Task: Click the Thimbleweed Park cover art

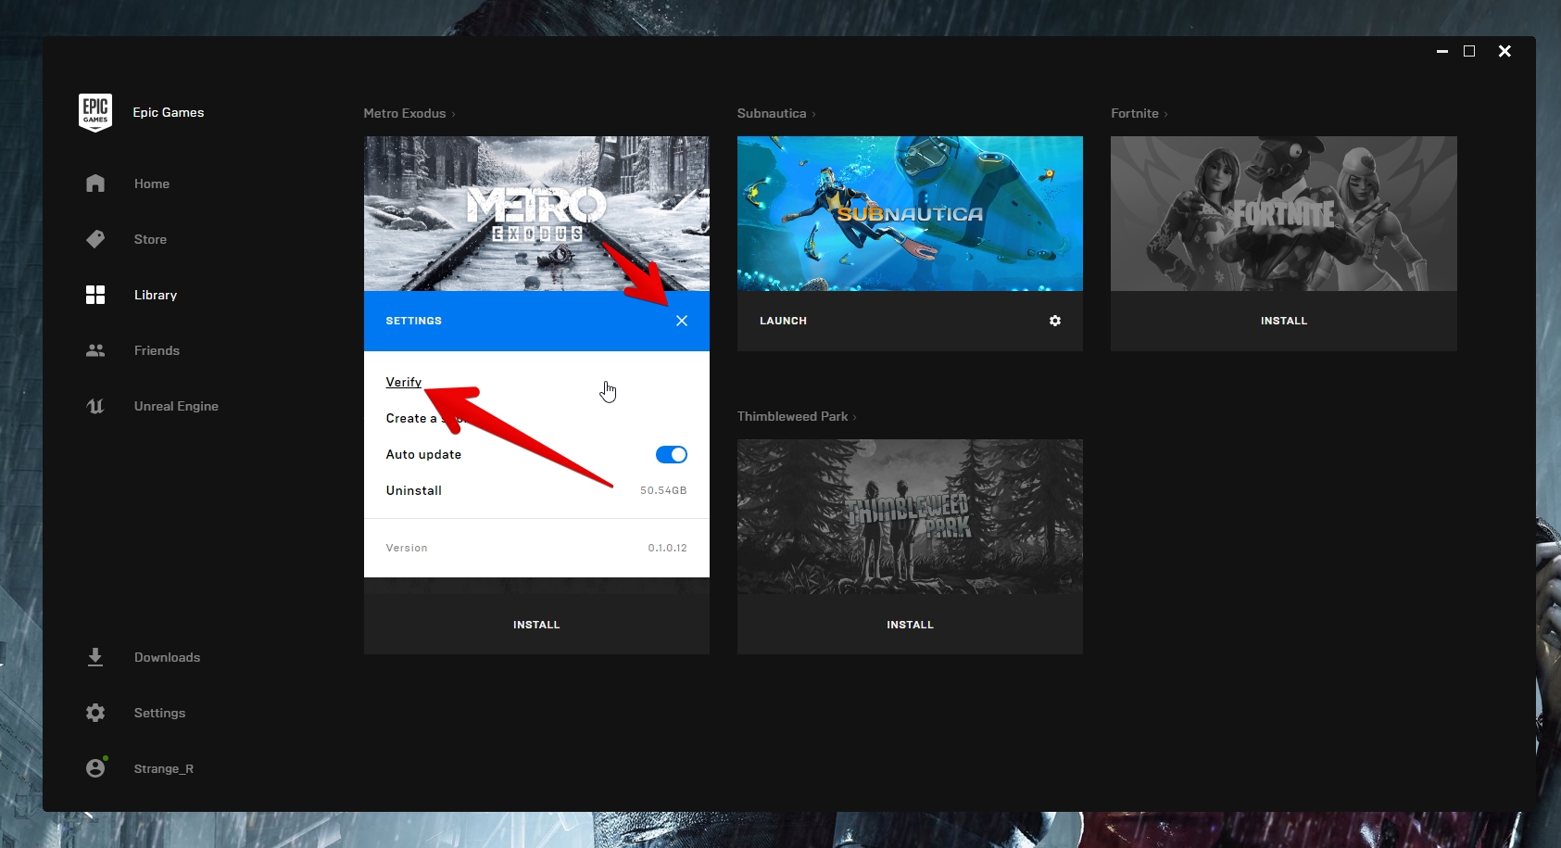Action: (910, 516)
